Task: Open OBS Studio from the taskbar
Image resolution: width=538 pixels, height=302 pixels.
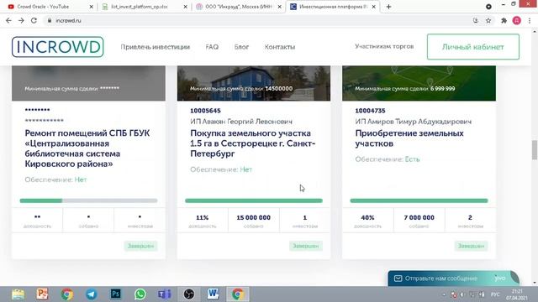Action: 188,294
